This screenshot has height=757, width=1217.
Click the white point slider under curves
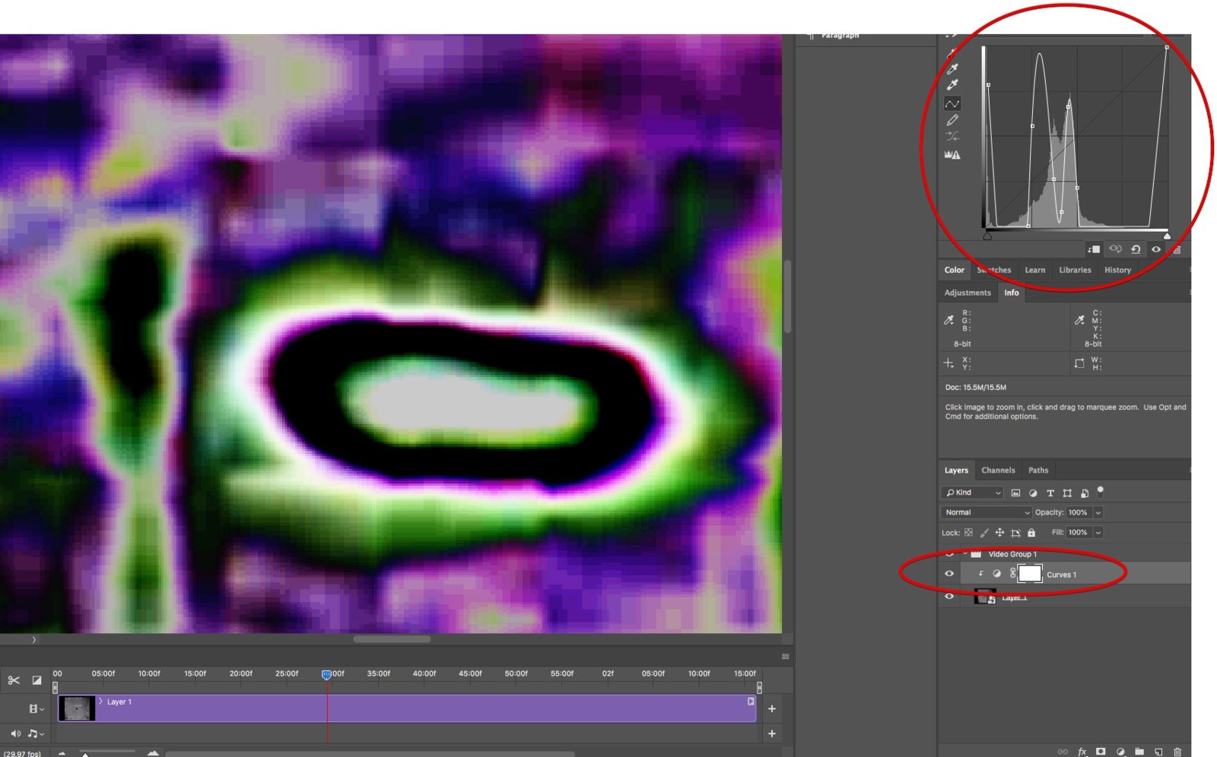[x=1167, y=236]
